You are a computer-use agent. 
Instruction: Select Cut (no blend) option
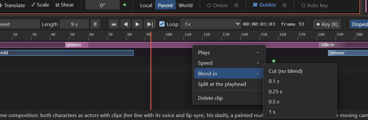coord(300,71)
